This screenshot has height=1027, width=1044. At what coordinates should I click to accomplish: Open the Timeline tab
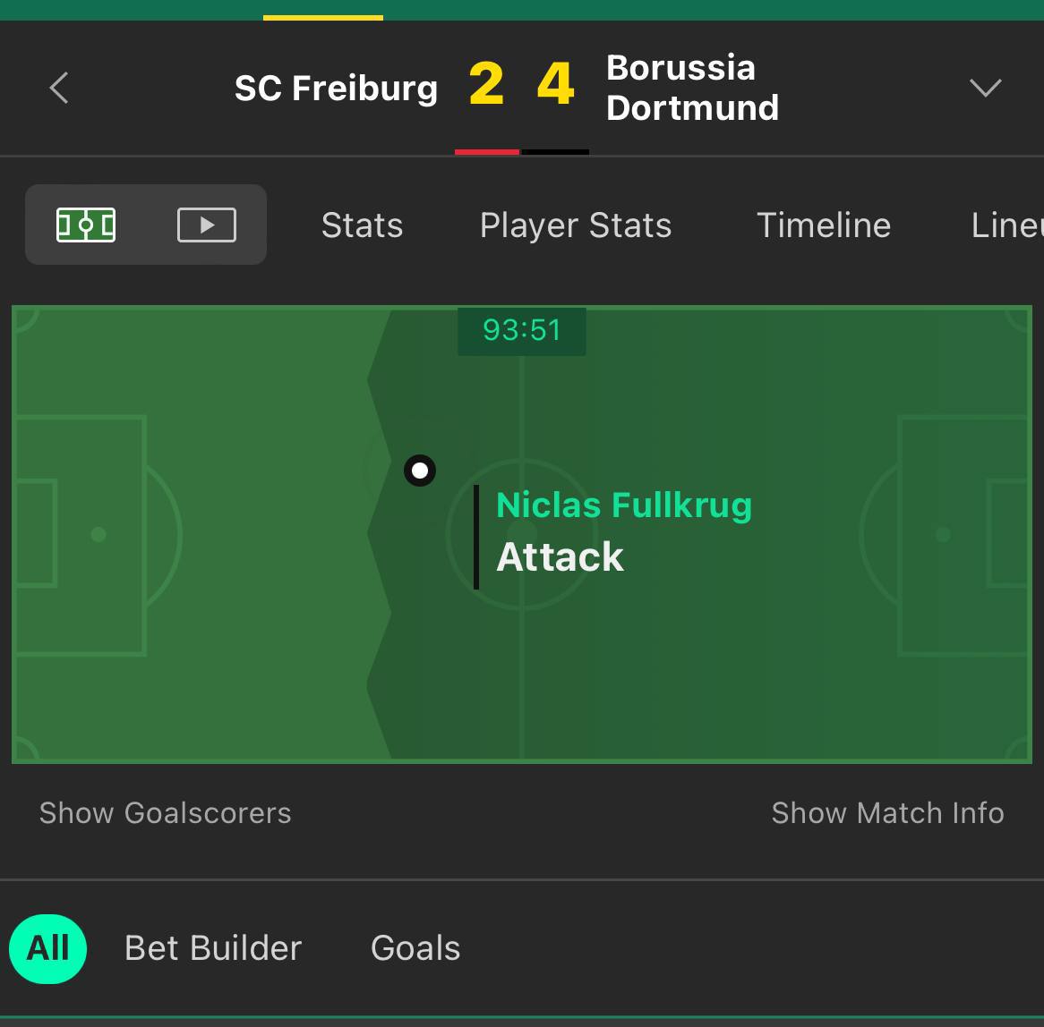pos(824,225)
